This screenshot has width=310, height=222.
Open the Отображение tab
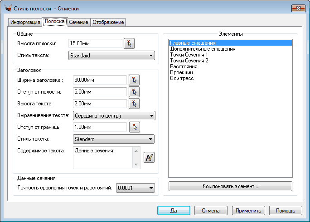pyautogui.click(x=108, y=22)
